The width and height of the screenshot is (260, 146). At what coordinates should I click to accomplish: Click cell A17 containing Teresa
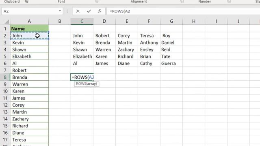coord(29,140)
